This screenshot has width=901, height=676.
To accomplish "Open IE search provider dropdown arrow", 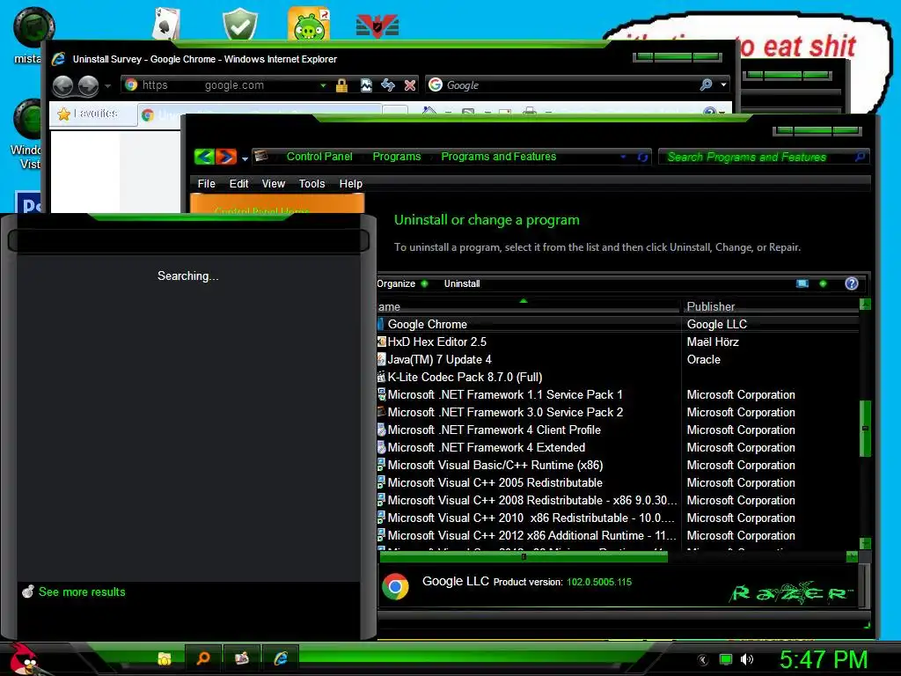I will pos(723,85).
